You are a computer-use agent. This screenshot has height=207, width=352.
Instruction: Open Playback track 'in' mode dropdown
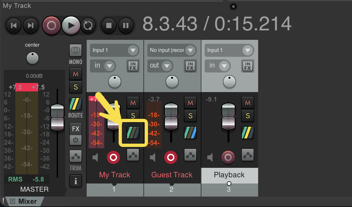[x=224, y=66]
